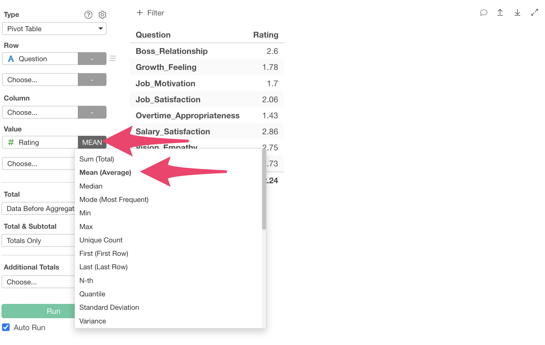Expand chart to full screen
Image resolution: width=545 pixels, height=345 pixels.
pos(534,13)
